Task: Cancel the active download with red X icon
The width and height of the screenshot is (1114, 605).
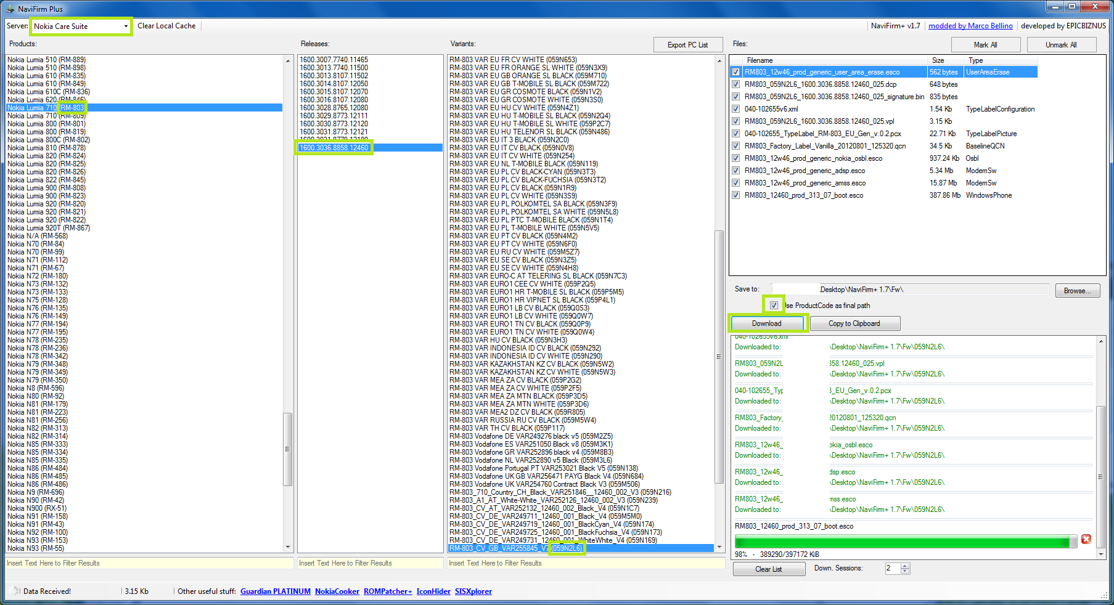Action: click(1086, 539)
